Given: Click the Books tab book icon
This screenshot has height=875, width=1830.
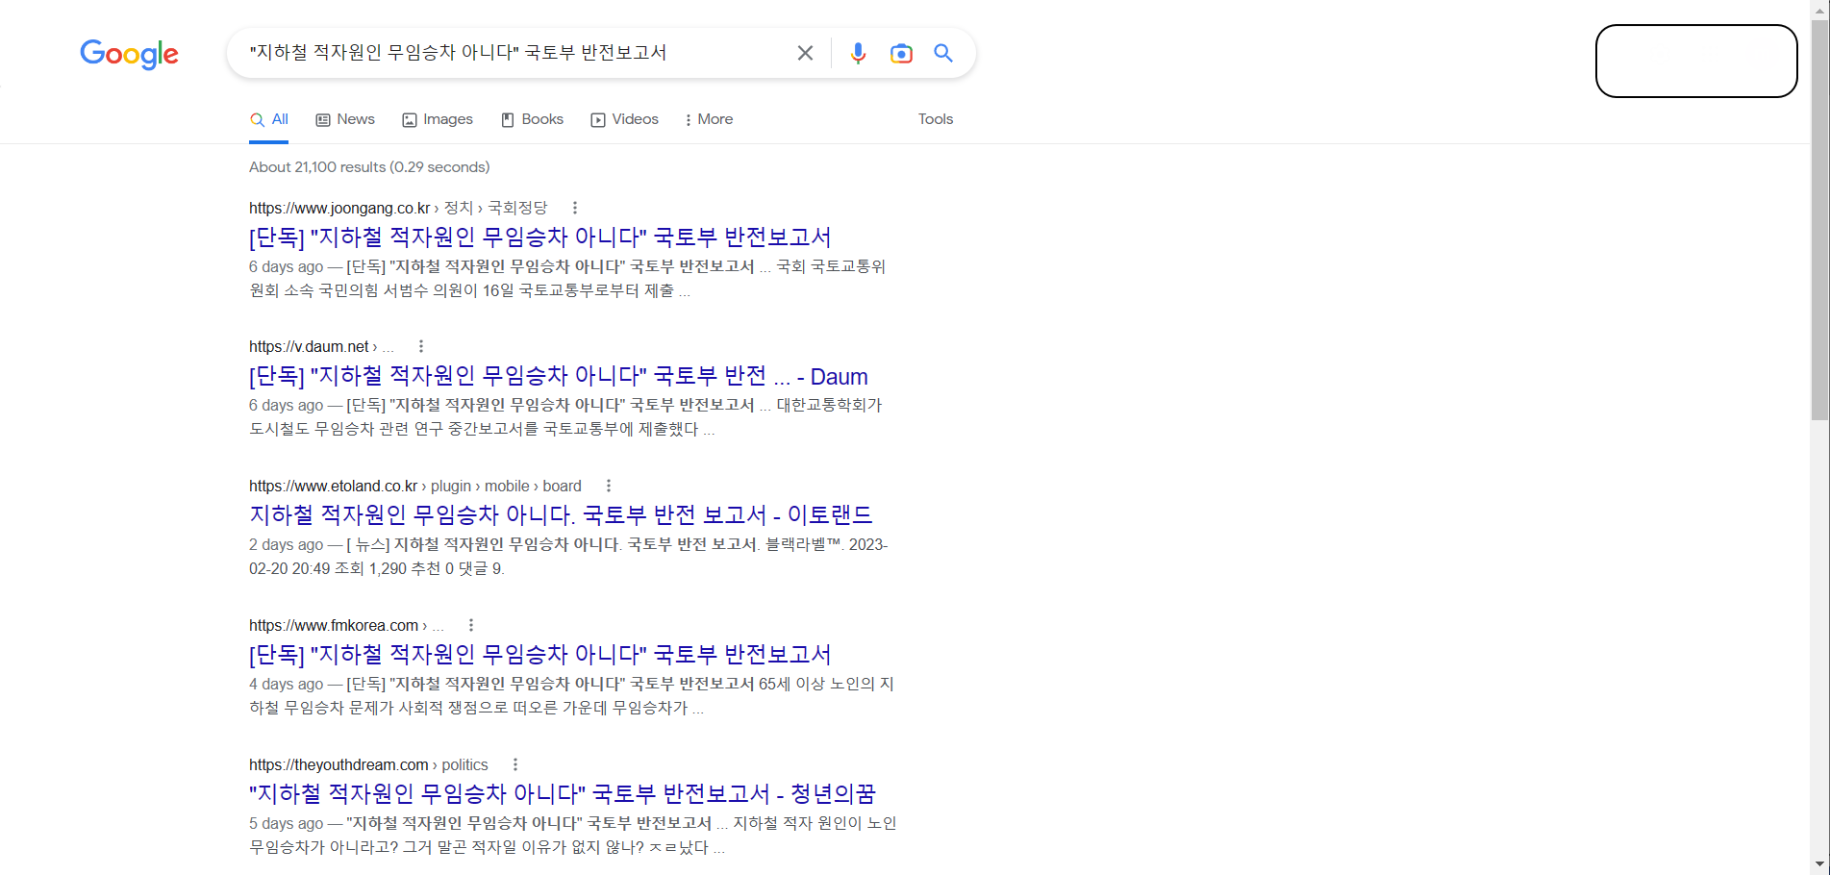Looking at the screenshot, I should tap(508, 120).
